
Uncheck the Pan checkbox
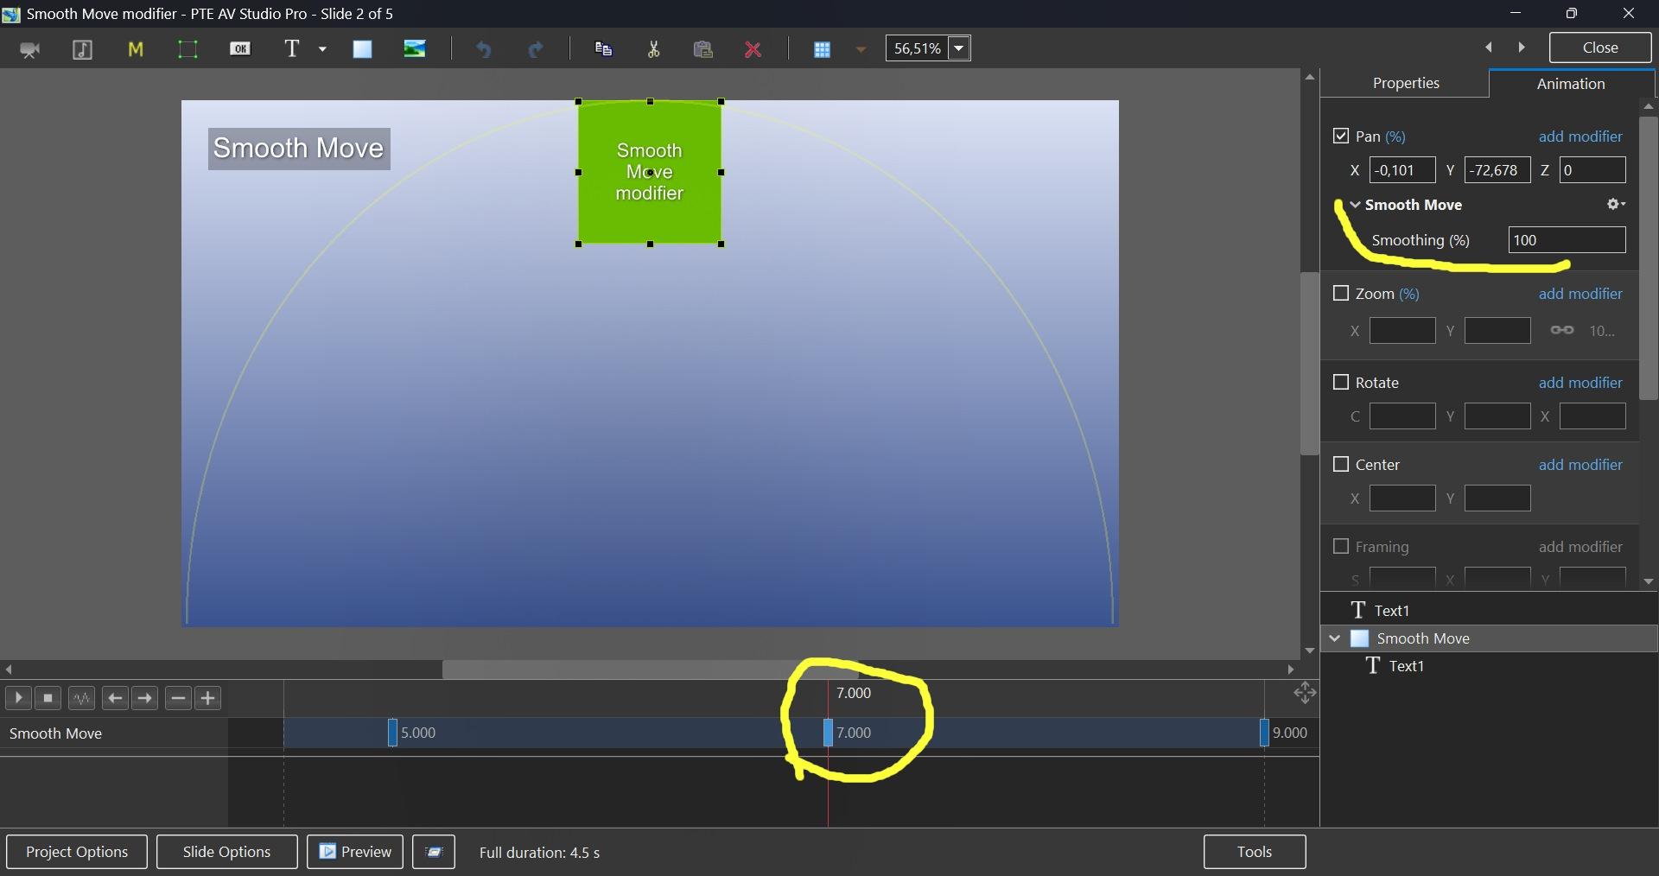click(1341, 136)
